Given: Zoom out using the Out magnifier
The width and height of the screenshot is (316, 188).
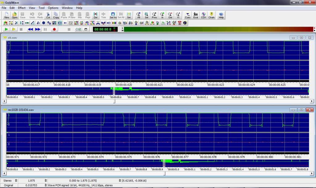Looking at the screenshot, I should pos(170,15).
